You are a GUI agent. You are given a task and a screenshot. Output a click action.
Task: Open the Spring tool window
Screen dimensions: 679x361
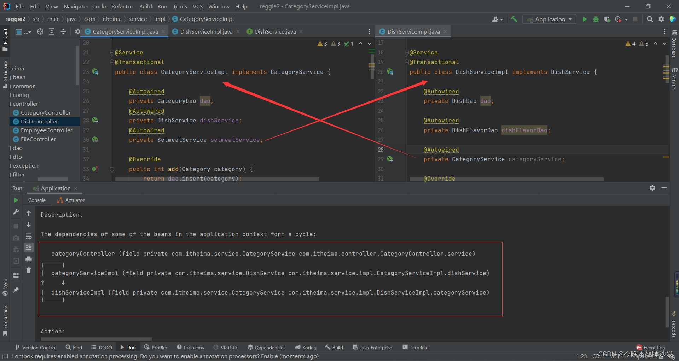point(306,348)
